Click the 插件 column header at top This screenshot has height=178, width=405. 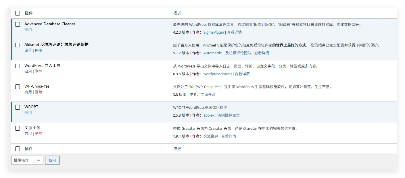coord(28,13)
